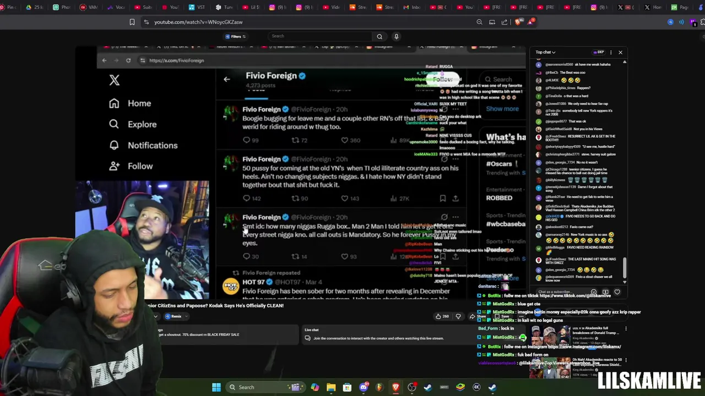
Task: Open the Windows Start menu
Action: point(216,387)
